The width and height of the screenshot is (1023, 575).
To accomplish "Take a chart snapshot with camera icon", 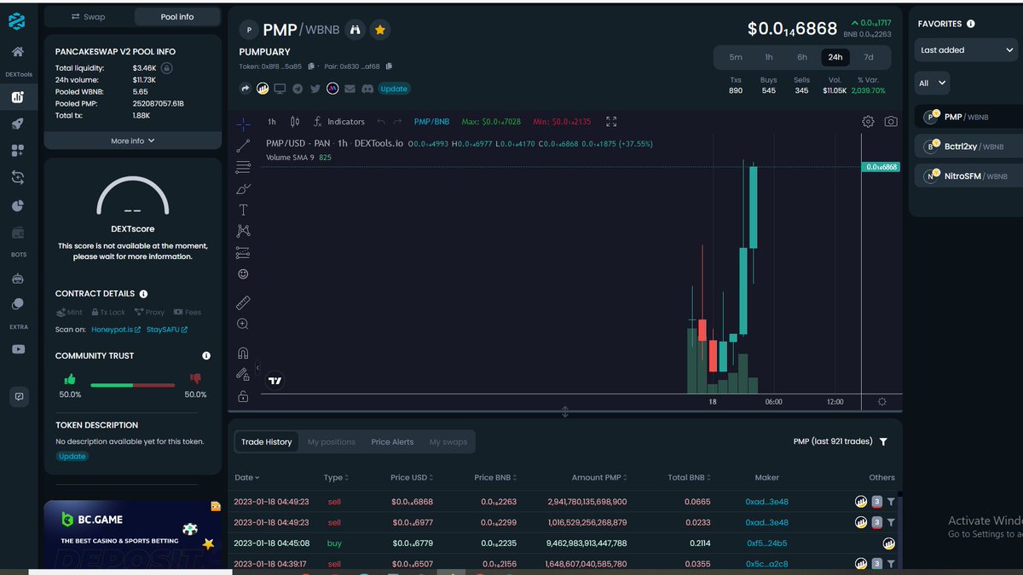I will click(891, 122).
